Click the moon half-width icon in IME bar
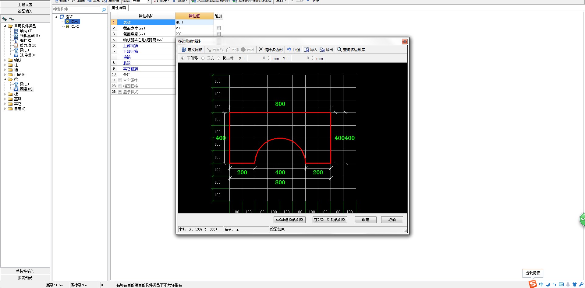The image size is (585, 288). click(x=548, y=285)
